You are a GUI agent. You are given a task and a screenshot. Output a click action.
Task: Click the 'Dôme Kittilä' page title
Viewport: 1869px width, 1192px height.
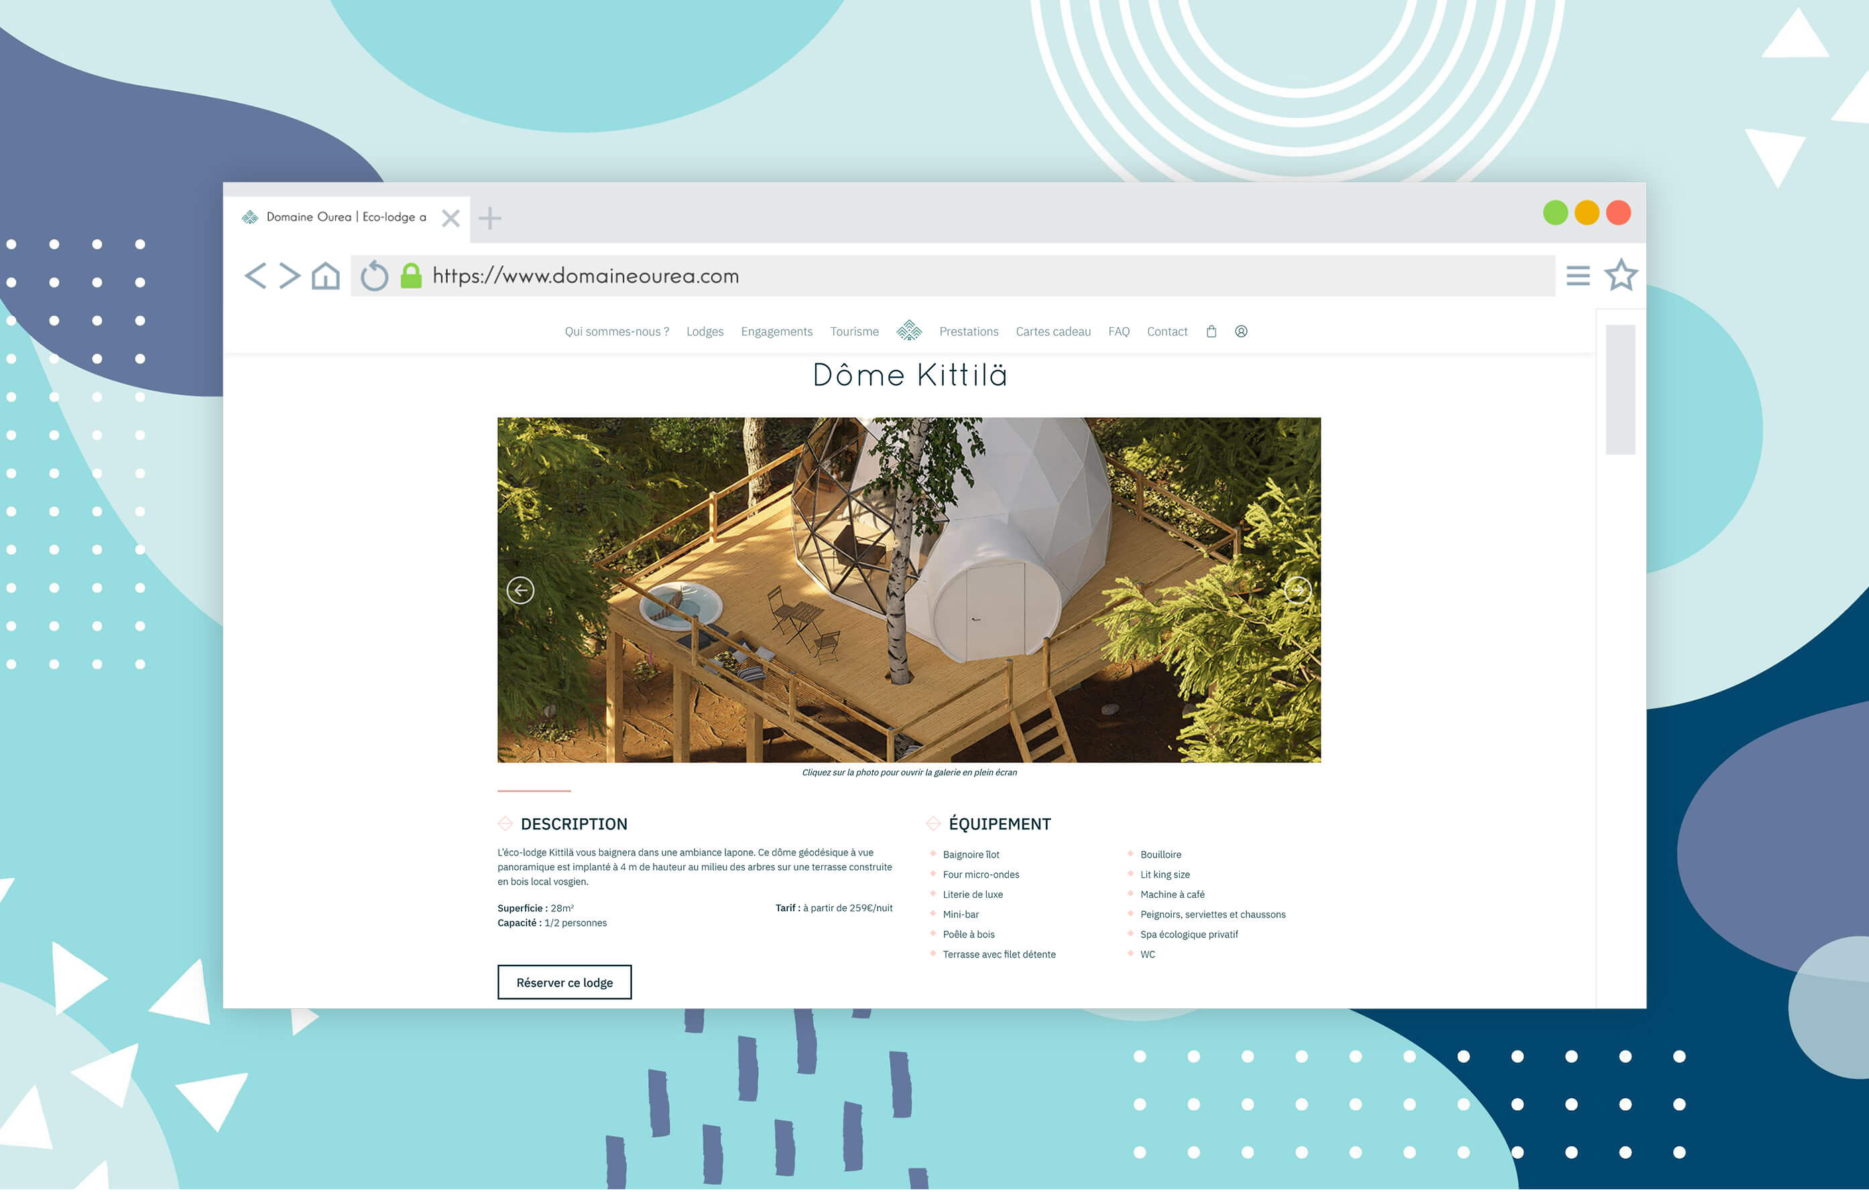tap(910, 376)
